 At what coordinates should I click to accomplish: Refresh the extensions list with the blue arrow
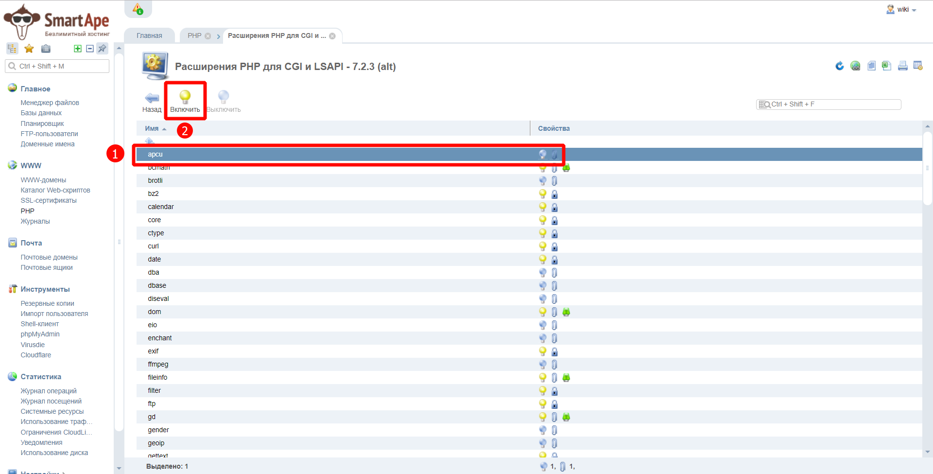(x=839, y=66)
